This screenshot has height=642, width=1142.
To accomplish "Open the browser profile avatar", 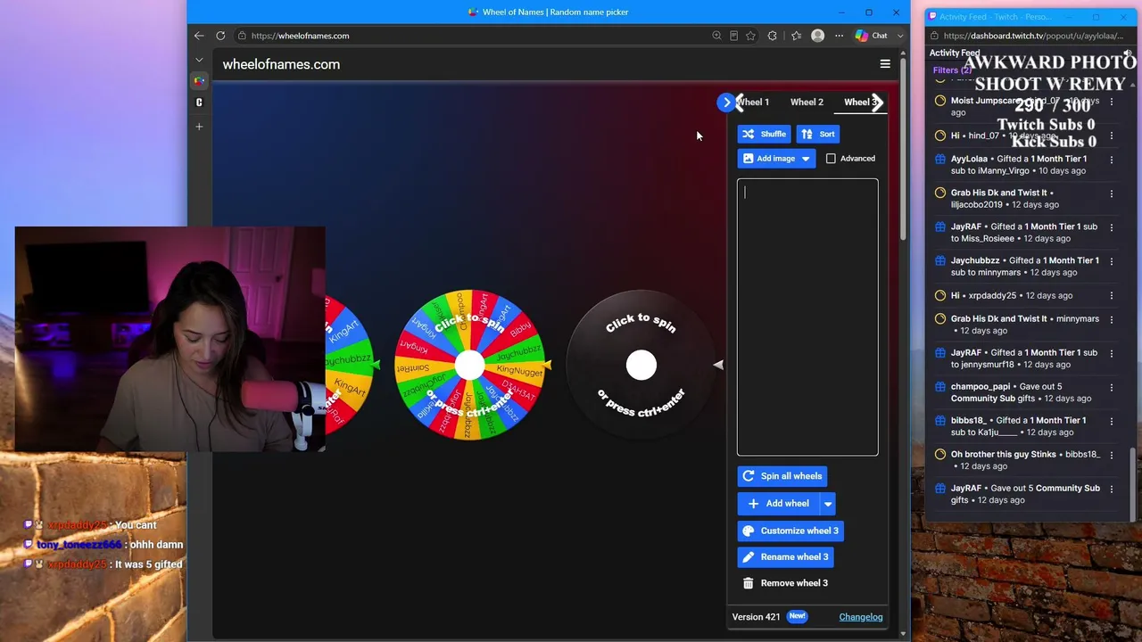I will click(818, 36).
